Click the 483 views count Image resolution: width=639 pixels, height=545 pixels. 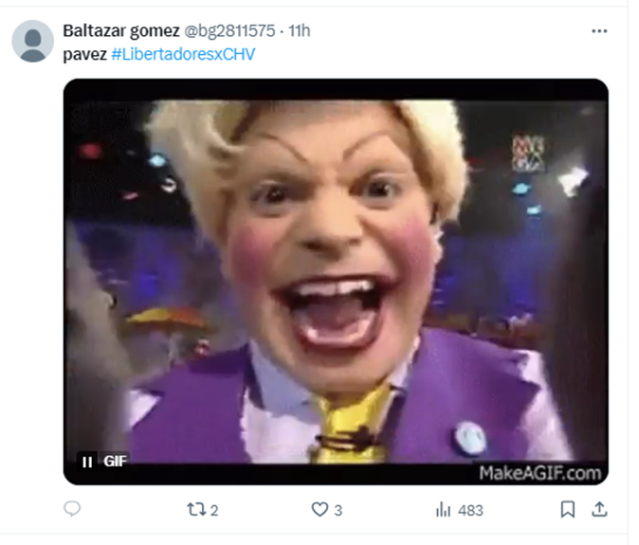point(470,511)
